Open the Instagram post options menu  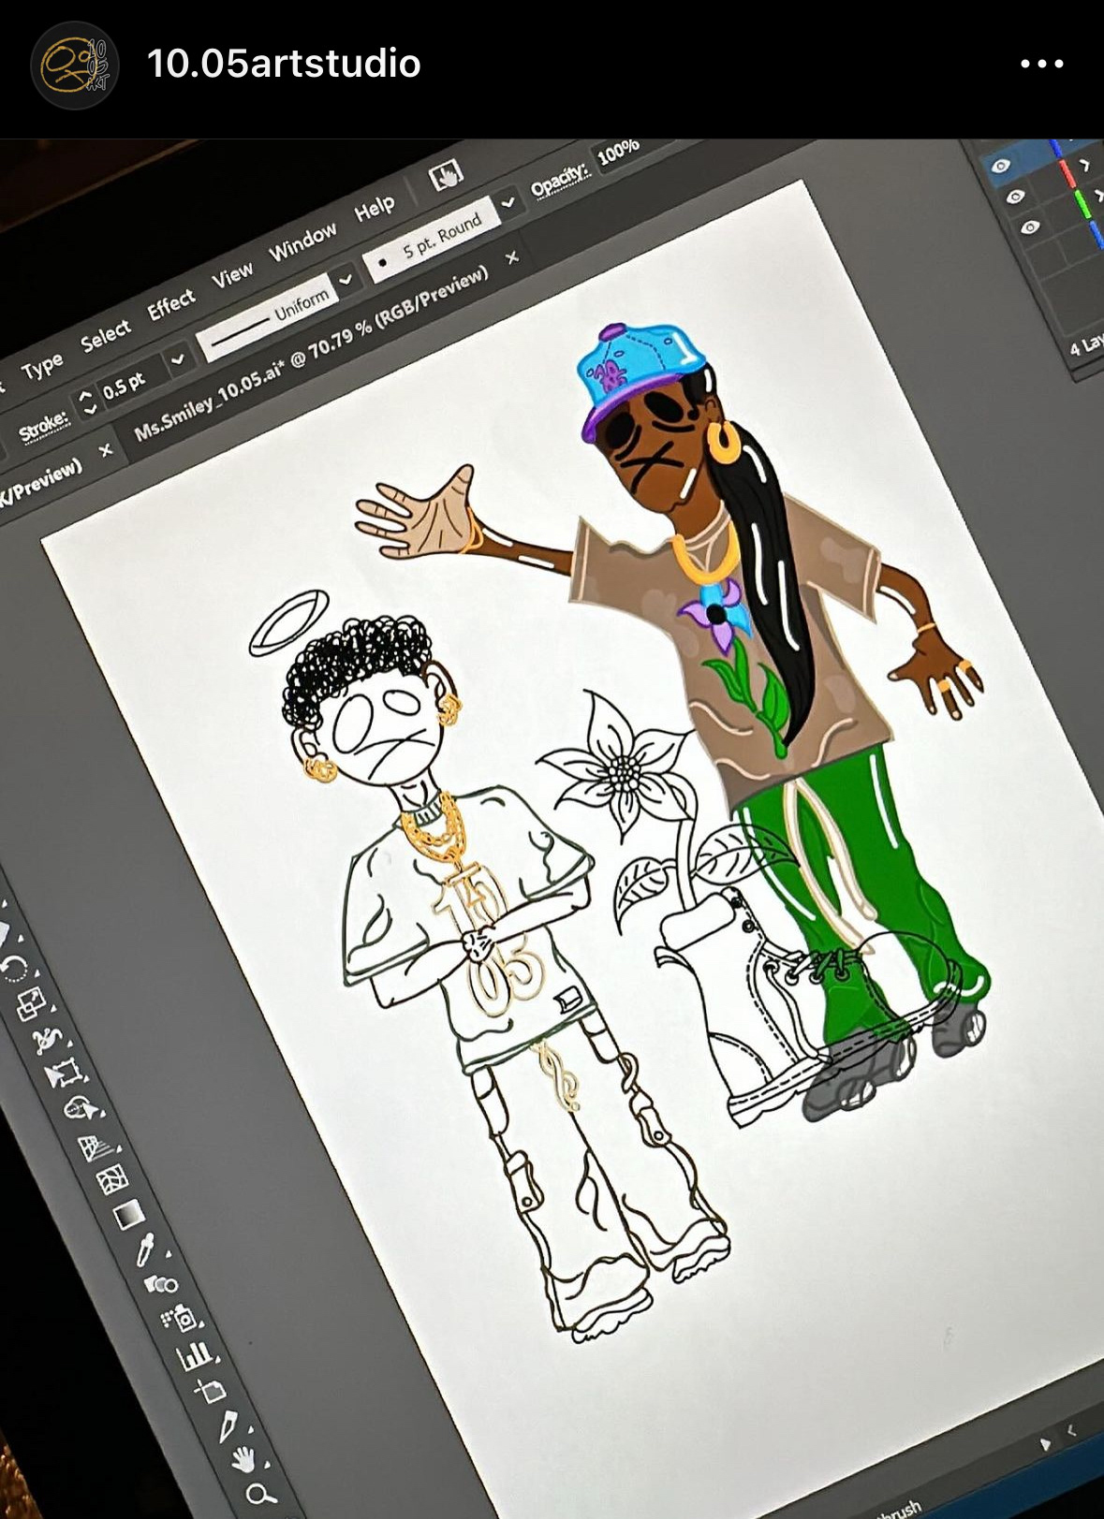click(1042, 64)
